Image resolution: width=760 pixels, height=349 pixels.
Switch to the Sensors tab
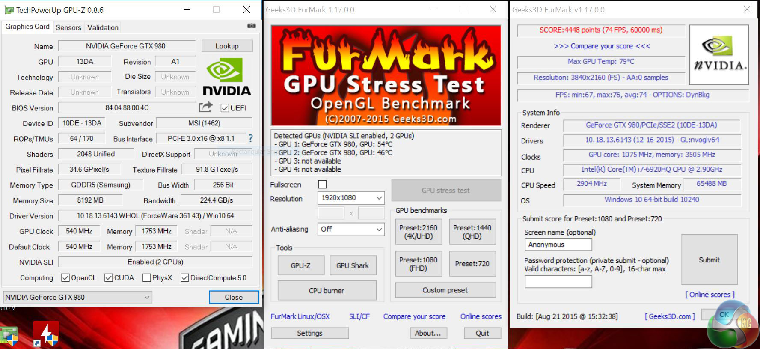coord(68,27)
